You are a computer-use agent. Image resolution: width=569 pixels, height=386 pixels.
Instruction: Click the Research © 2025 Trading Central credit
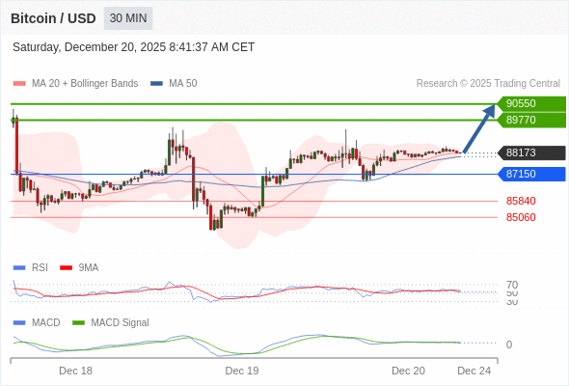[x=488, y=84]
